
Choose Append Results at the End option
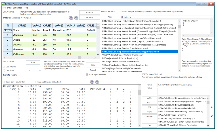tap(36, 82)
